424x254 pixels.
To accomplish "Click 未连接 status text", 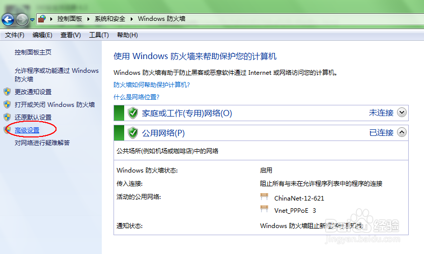I will point(381,113).
